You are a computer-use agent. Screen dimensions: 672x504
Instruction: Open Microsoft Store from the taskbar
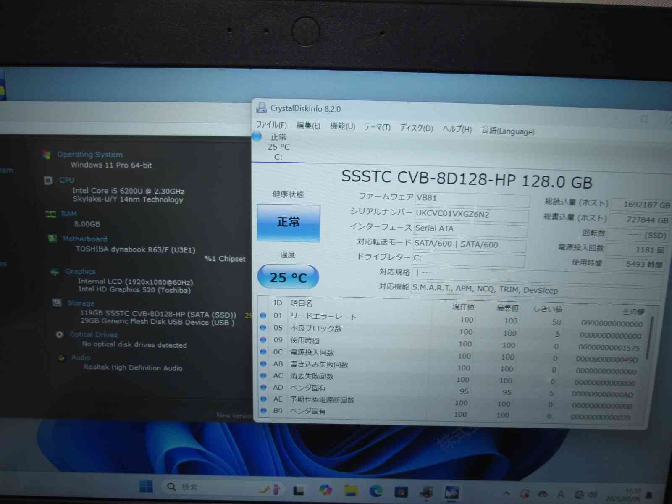(401, 491)
